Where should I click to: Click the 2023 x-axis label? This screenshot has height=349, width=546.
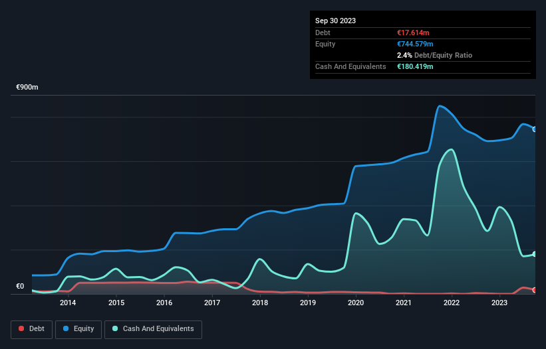(499, 303)
